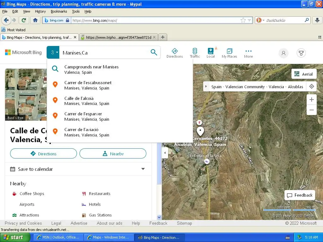The height and width of the screenshot is (242, 323).
Task: Bookmark page with star icon
Action: (243, 20)
